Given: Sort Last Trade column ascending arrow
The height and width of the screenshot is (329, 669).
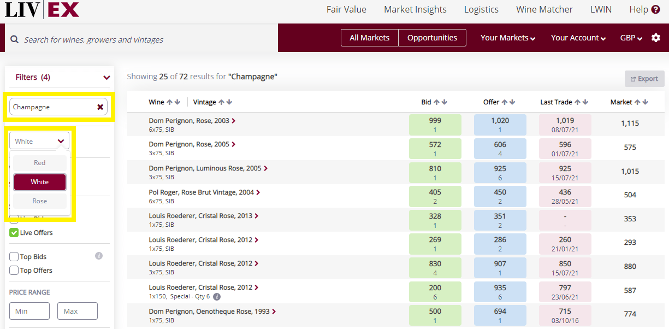Looking at the screenshot, I should tap(577, 102).
